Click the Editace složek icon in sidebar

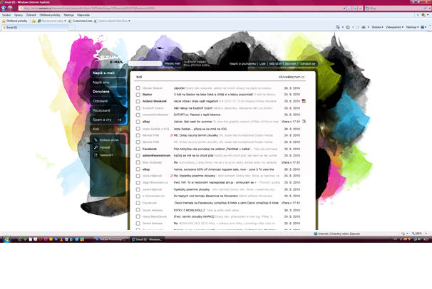click(x=96, y=140)
